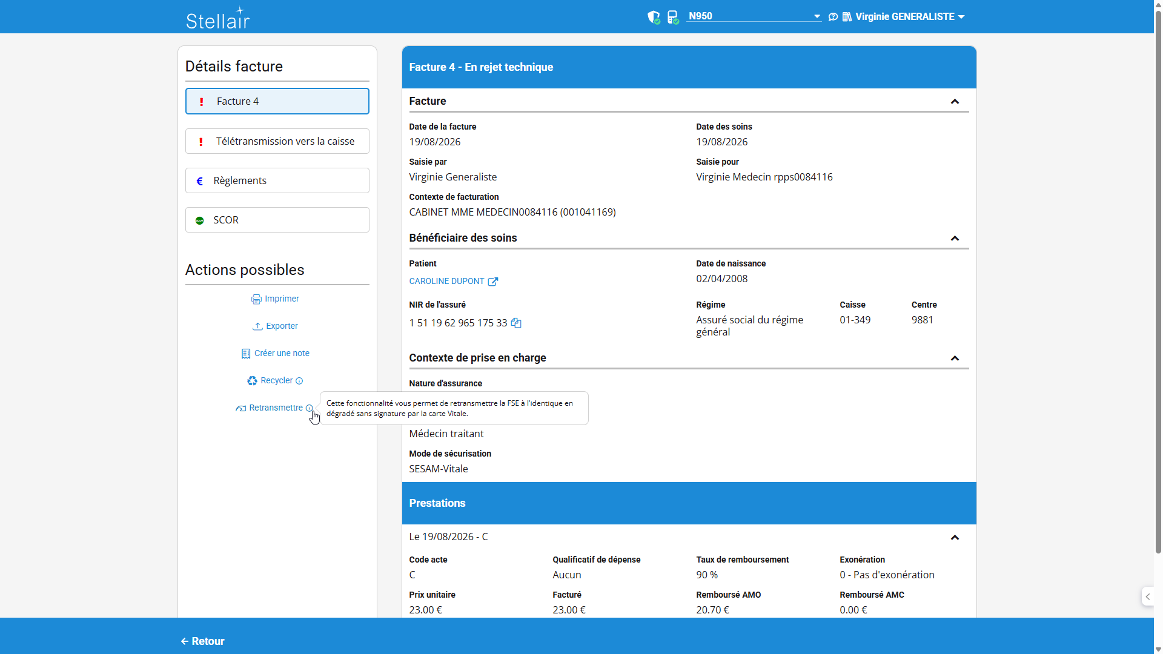
Task: Click the Remboursé AMO amount 20.70 €
Action: pos(712,610)
